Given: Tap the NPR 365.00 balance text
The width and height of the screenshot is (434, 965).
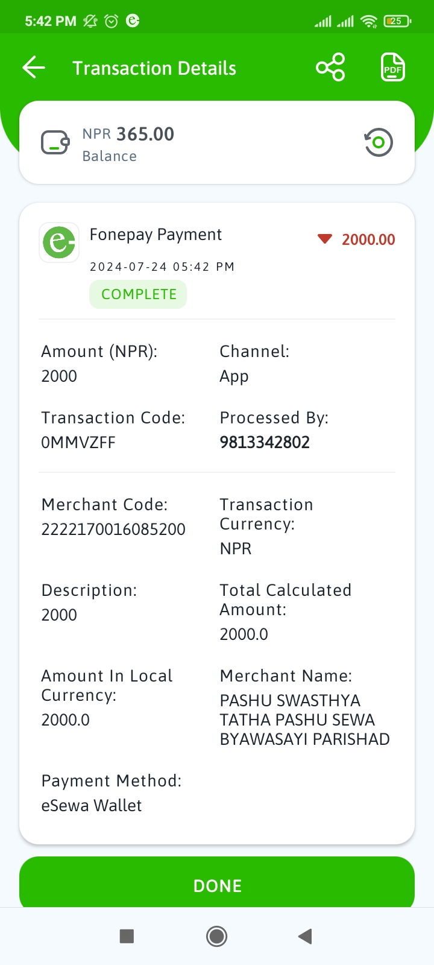Looking at the screenshot, I should coord(128,134).
